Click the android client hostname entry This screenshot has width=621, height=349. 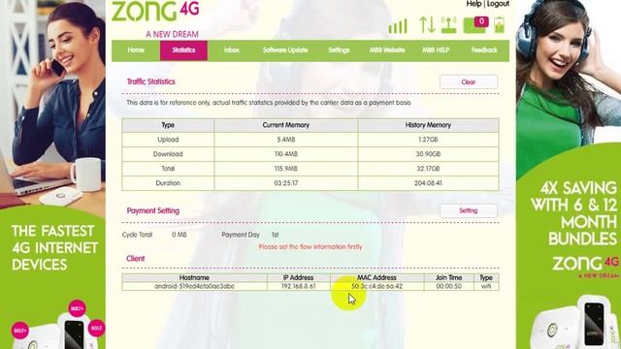tap(194, 286)
